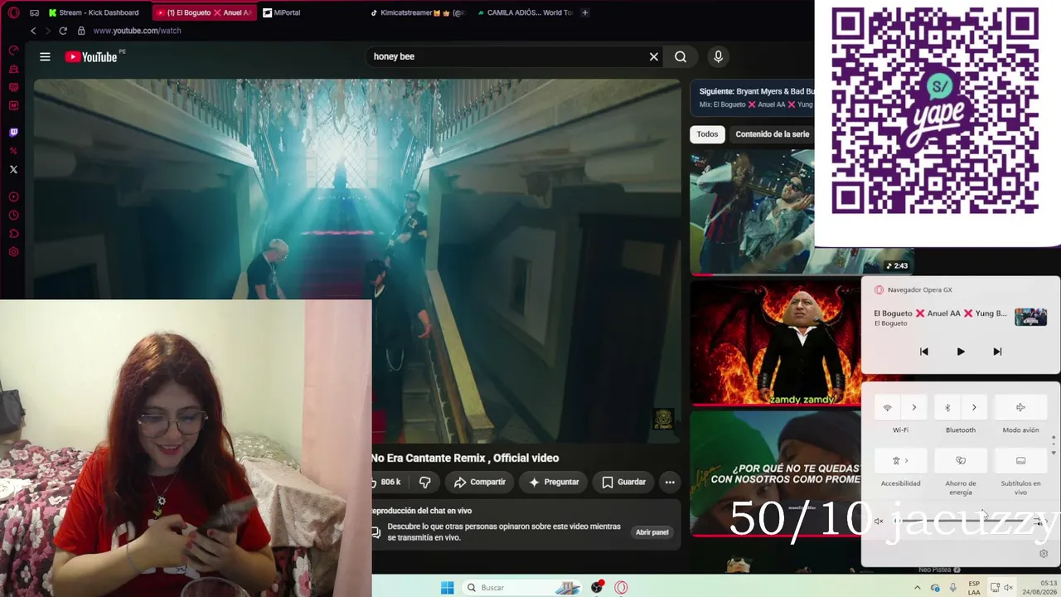Skip to previous track in media panel
The width and height of the screenshot is (1061, 597).
coord(924,352)
